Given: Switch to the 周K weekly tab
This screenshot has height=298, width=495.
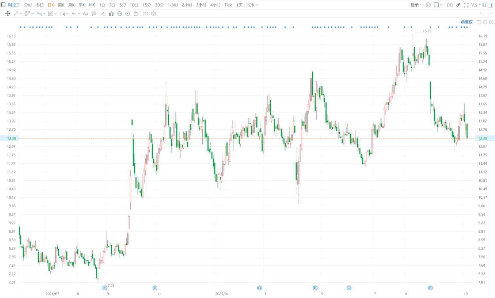Looking at the screenshot, I should point(61,5).
